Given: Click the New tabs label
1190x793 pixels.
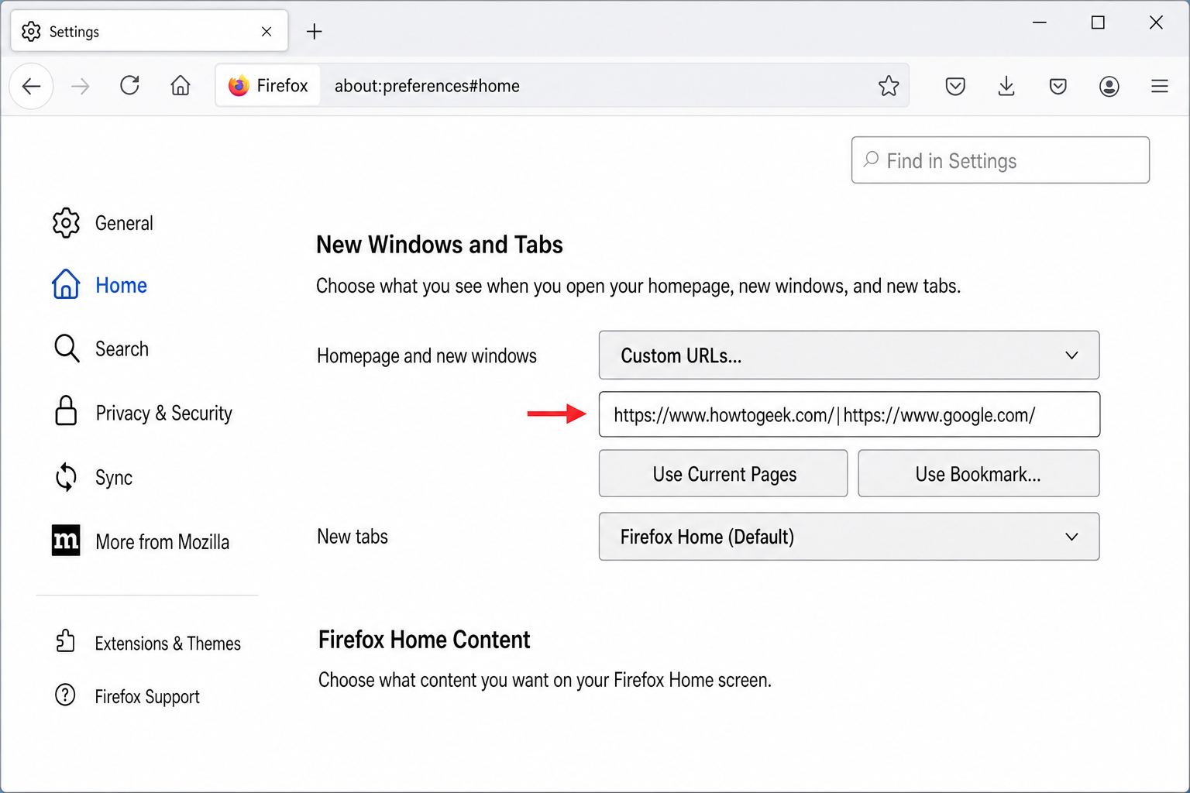Looking at the screenshot, I should [353, 537].
